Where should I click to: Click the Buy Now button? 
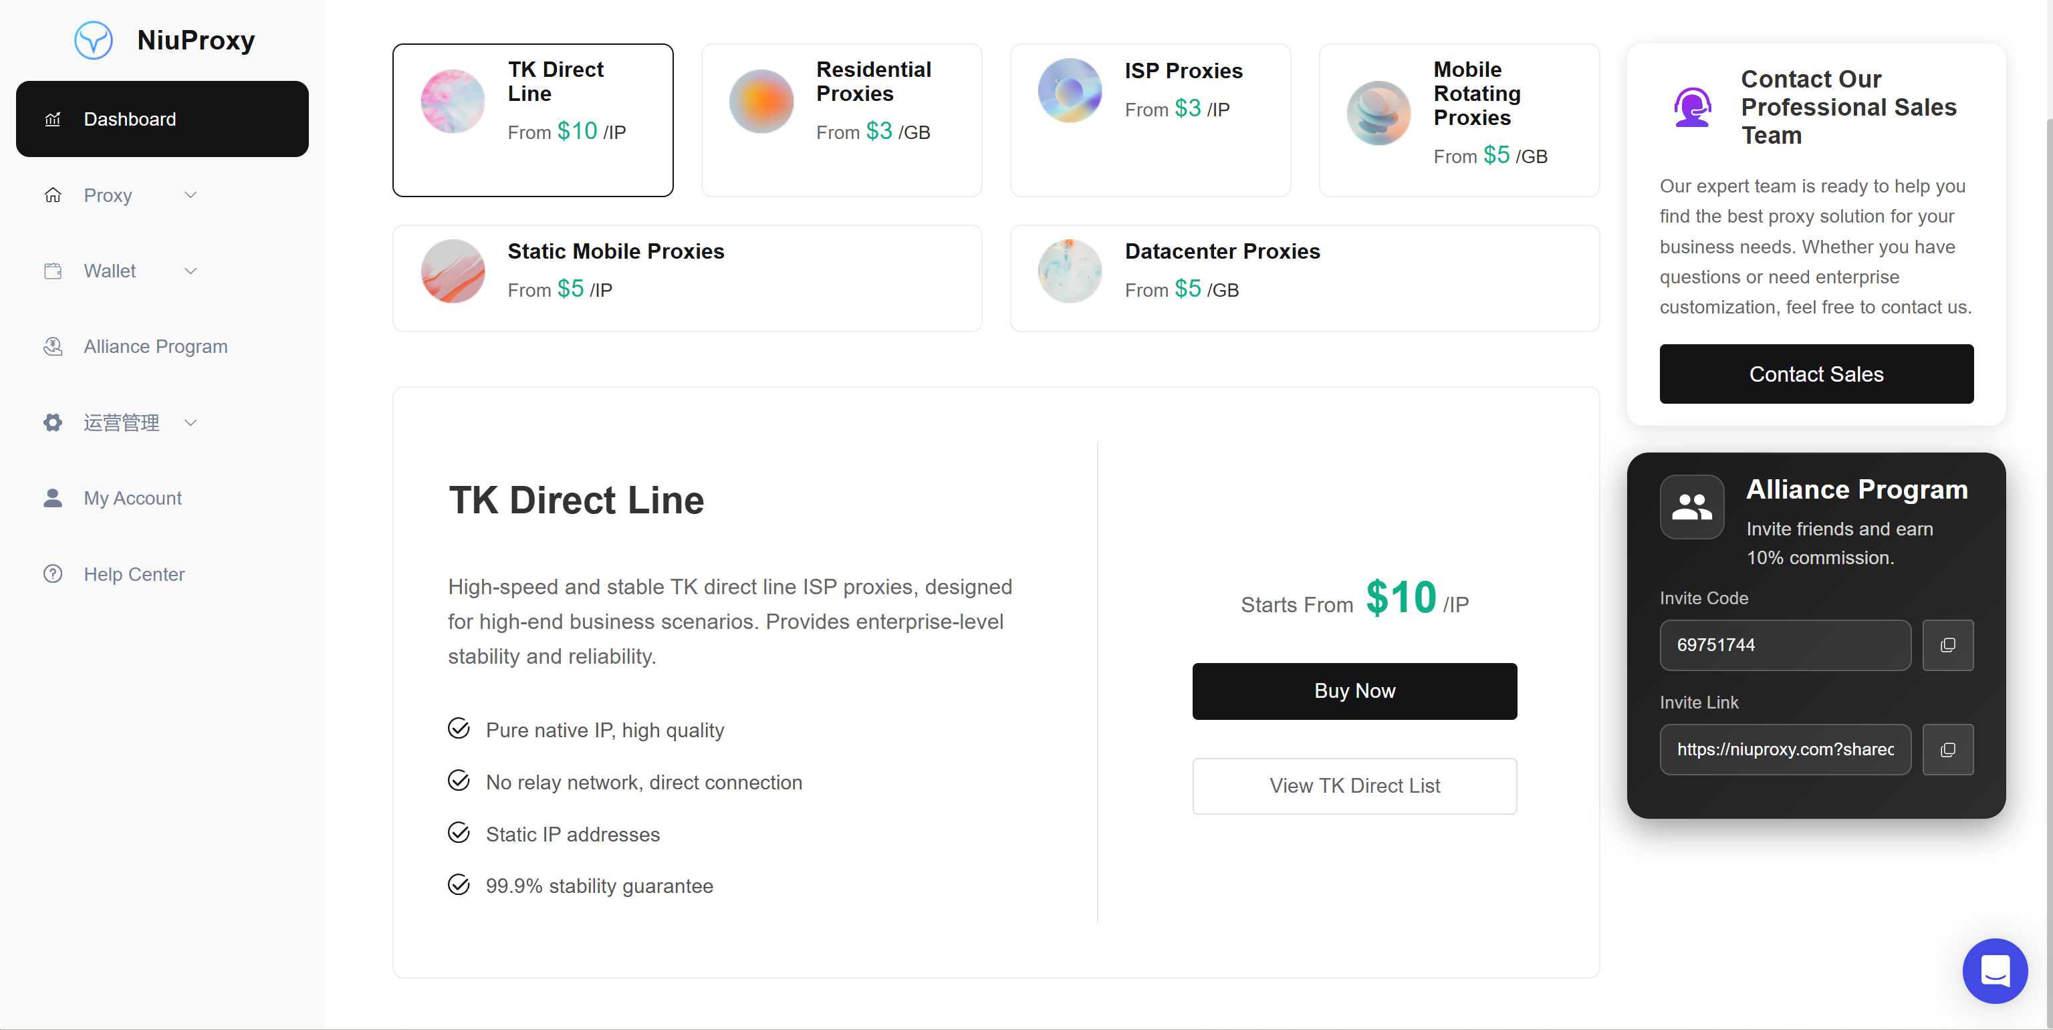[x=1354, y=690]
